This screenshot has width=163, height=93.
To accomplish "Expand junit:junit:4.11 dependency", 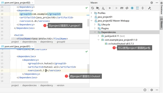I will click(98, 36).
